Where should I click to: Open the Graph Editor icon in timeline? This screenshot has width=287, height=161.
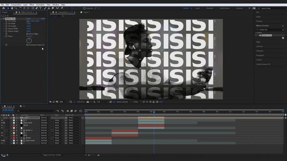81,111
